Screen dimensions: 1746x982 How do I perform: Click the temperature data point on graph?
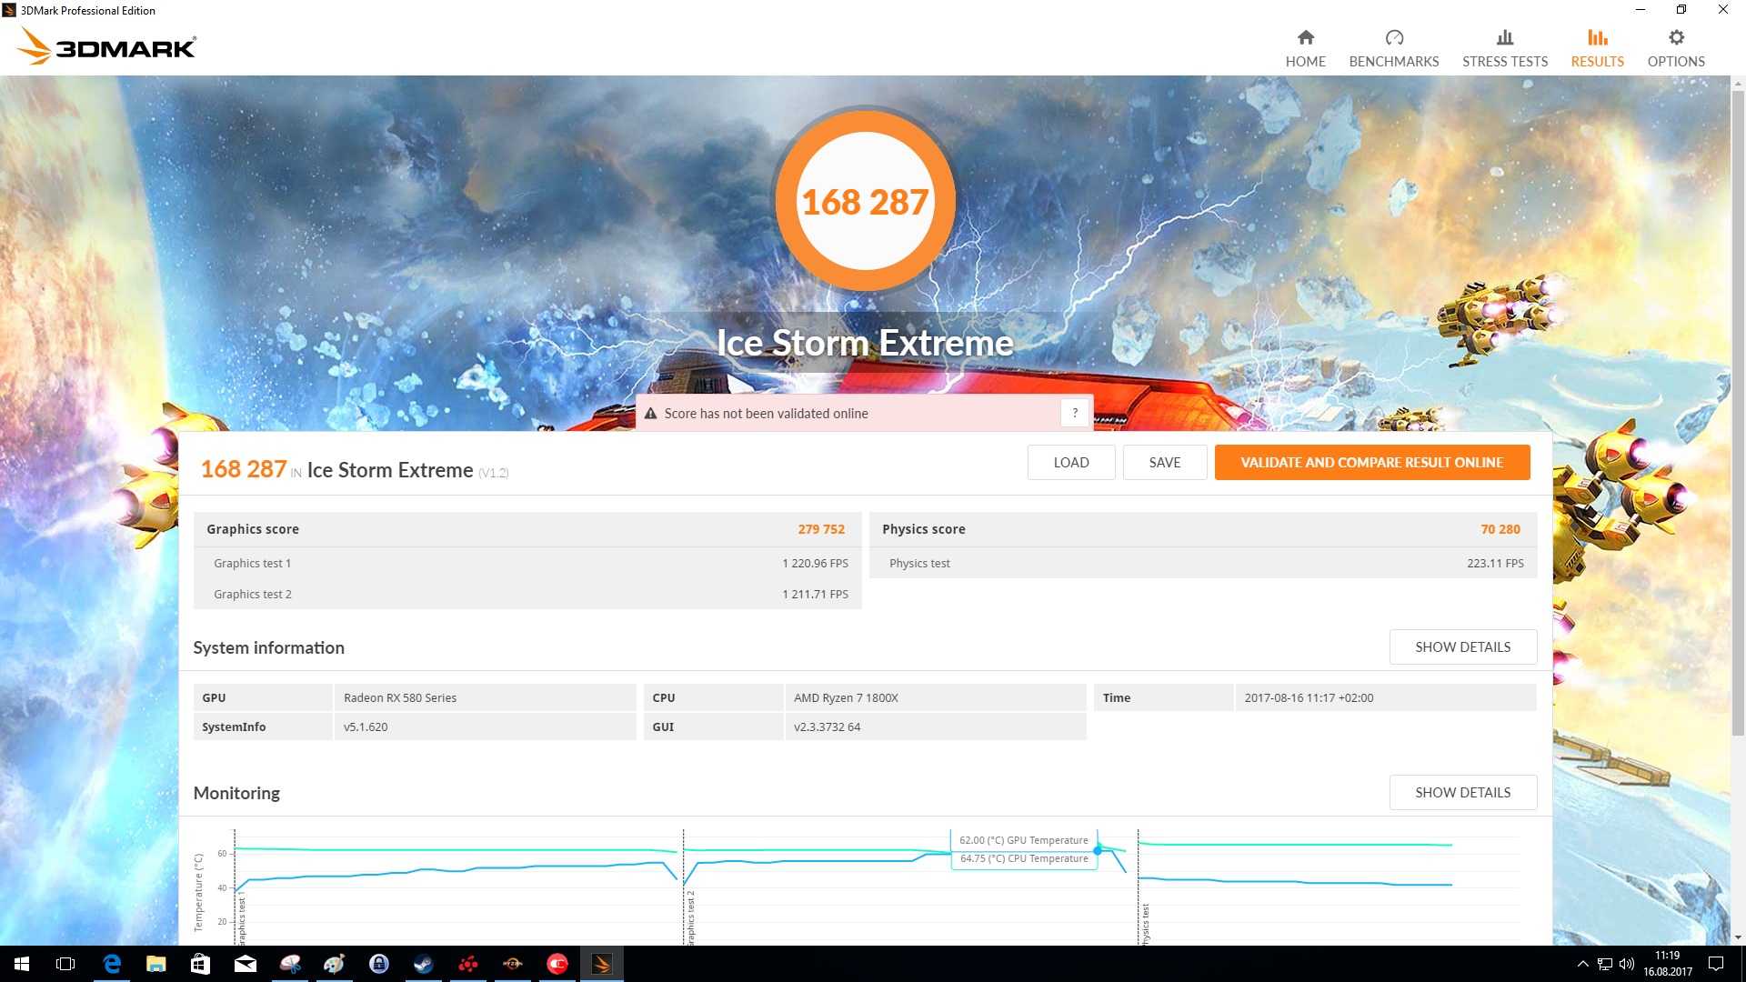(x=1098, y=850)
